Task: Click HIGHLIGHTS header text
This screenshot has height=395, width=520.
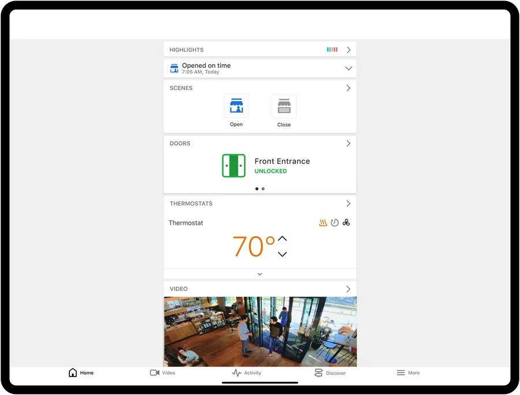Action: (187, 50)
